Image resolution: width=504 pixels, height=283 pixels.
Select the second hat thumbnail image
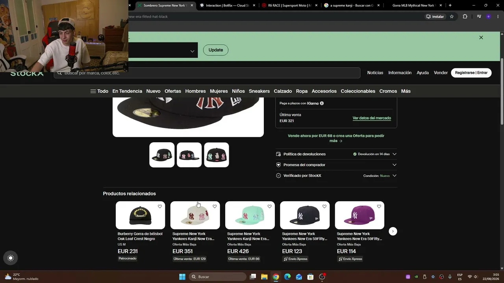coord(189,155)
